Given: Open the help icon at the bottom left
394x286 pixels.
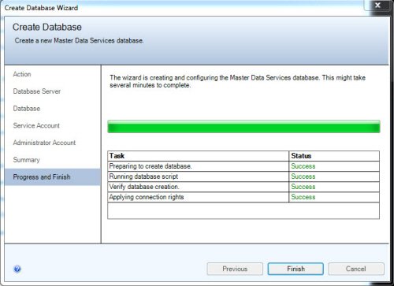Looking at the screenshot, I should 17,269.
